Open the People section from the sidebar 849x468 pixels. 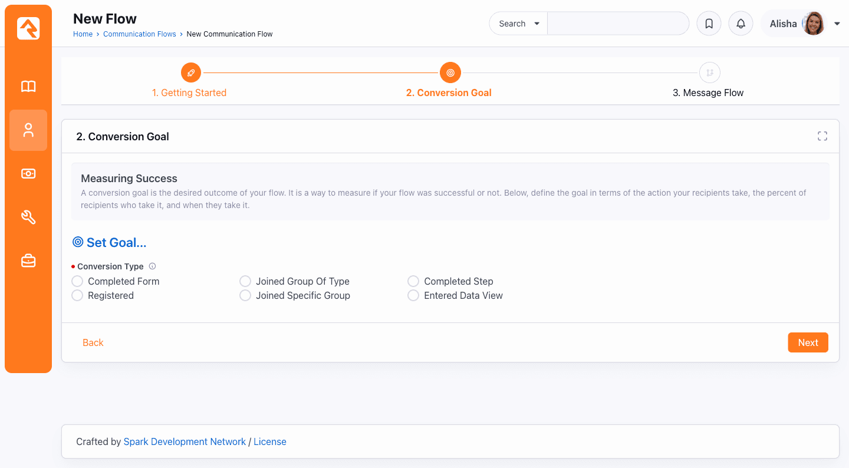click(x=28, y=130)
